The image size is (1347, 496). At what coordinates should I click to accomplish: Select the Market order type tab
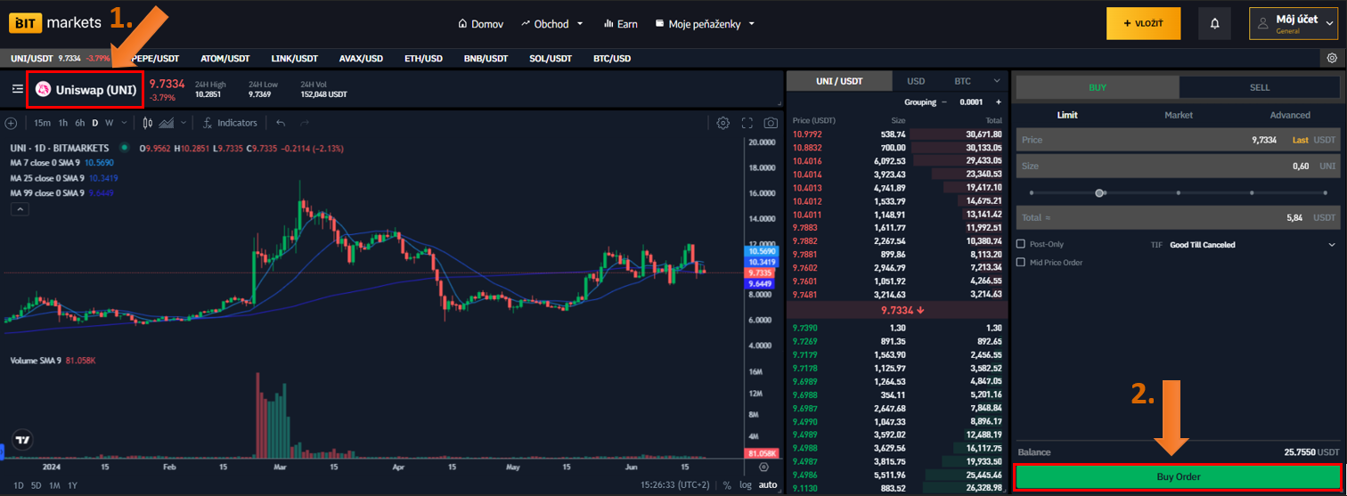[x=1178, y=115]
